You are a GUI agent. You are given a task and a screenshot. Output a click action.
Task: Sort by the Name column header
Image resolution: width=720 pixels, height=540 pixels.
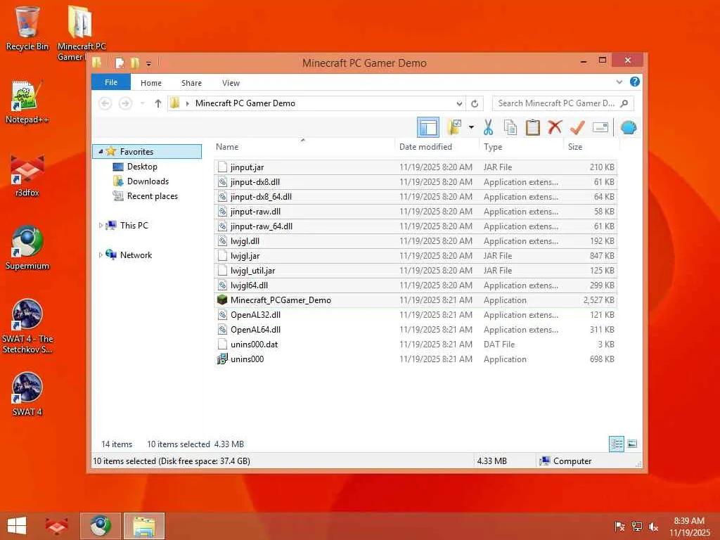pyautogui.click(x=303, y=146)
